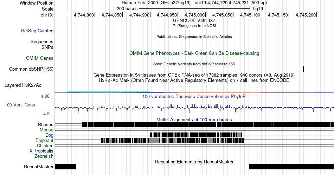Viewport: 334px width, 175px height.
Task: Click the 4,744,800 ruler position
Action: point(84,15)
